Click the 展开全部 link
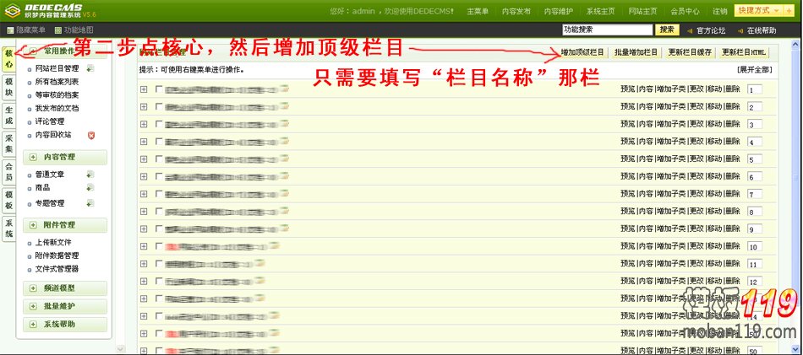The width and height of the screenshot is (803, 355). (754, 70)
